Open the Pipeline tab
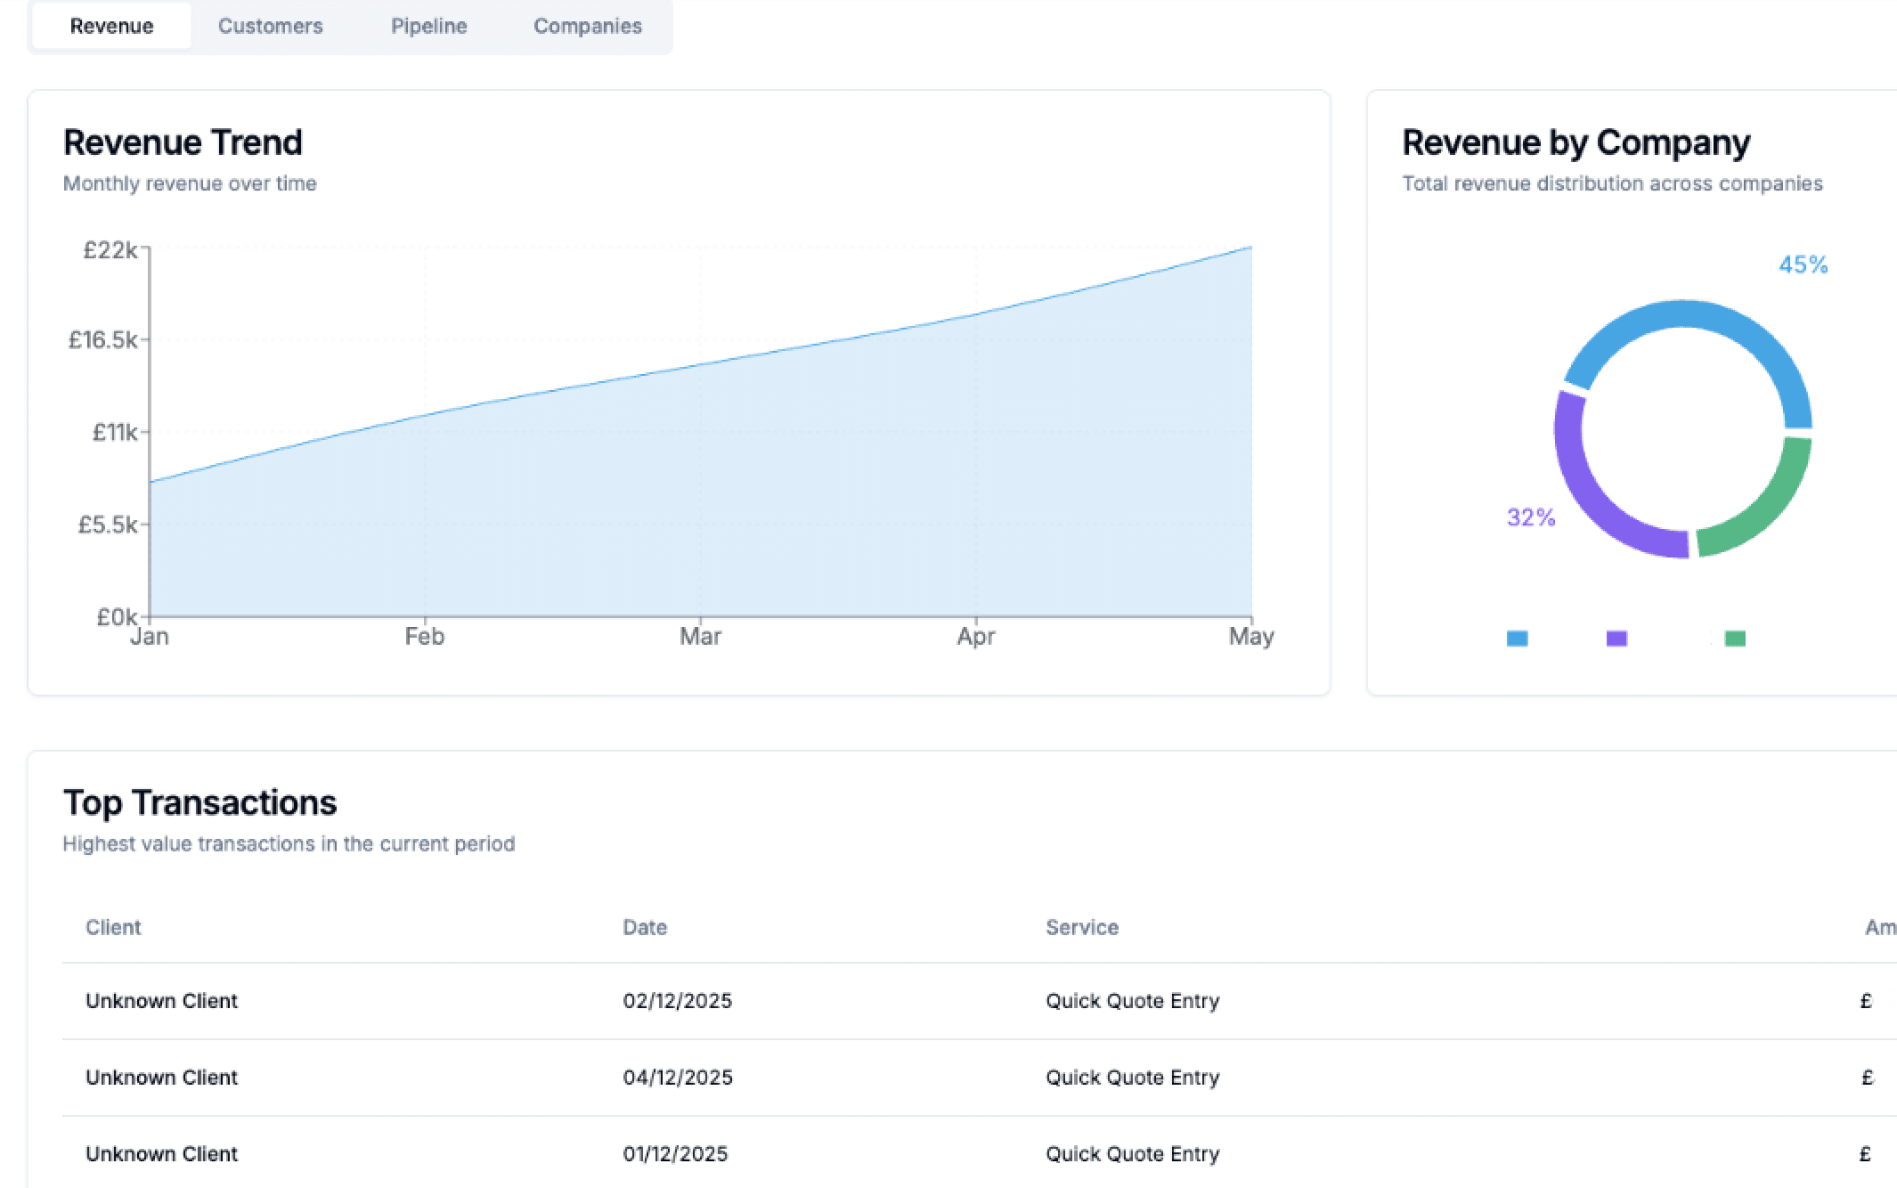The image size is (1897, 1188). tap(428, 26)
